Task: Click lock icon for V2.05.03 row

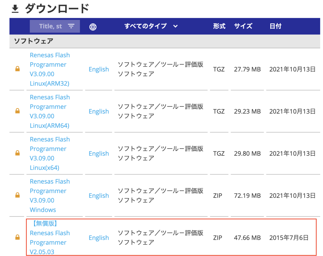Action: coord(17,237)
